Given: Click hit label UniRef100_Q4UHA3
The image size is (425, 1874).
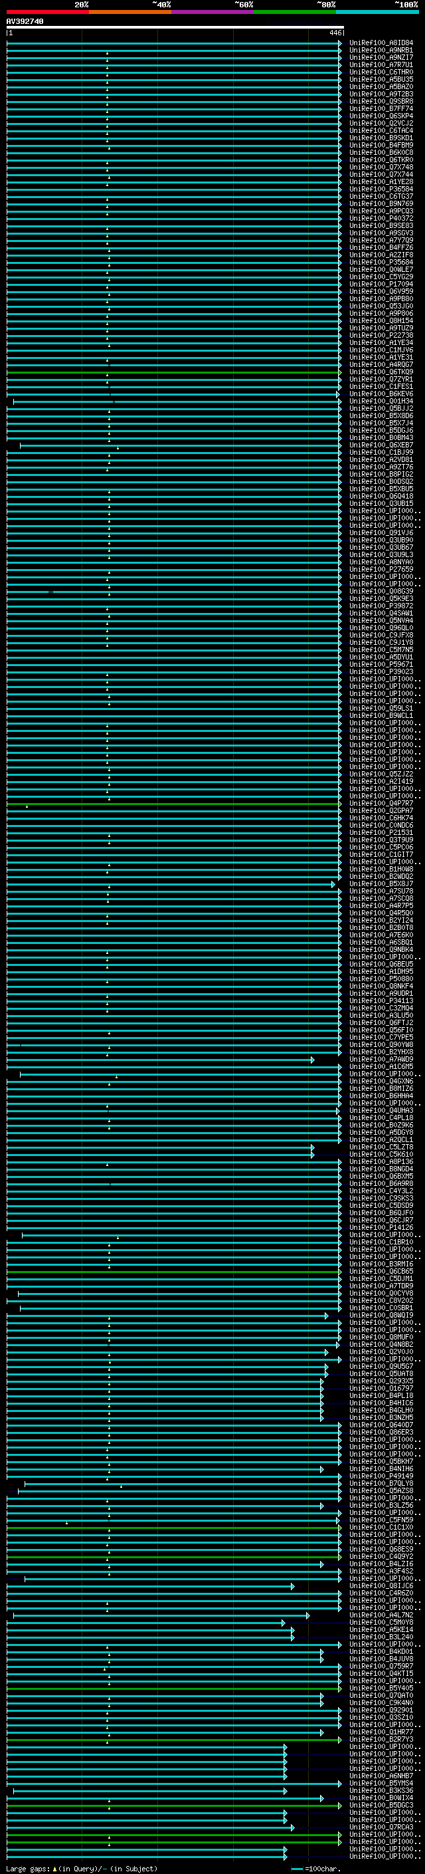Looking at the screenshot, I should pyautogui.click(x=381, y=1111).
